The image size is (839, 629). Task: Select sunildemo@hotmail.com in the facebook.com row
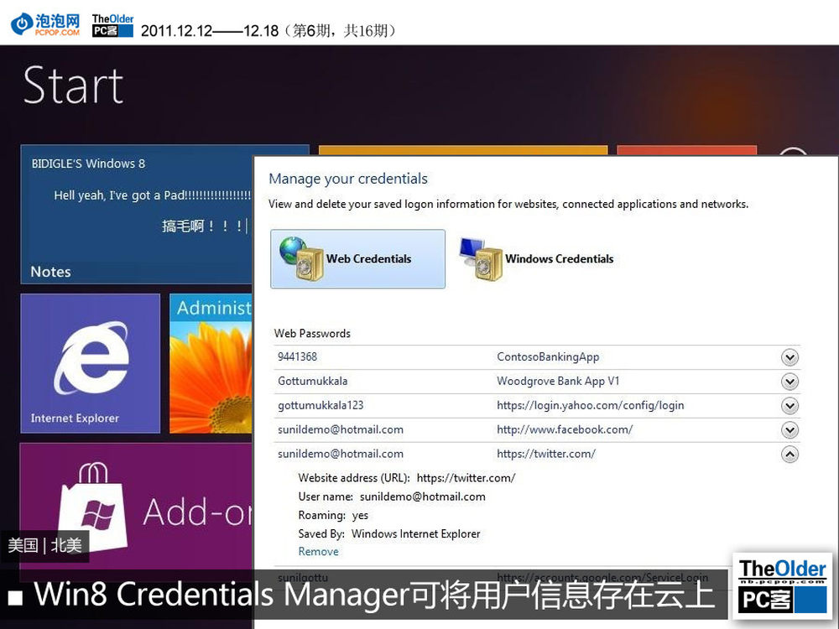coord(341,429)
